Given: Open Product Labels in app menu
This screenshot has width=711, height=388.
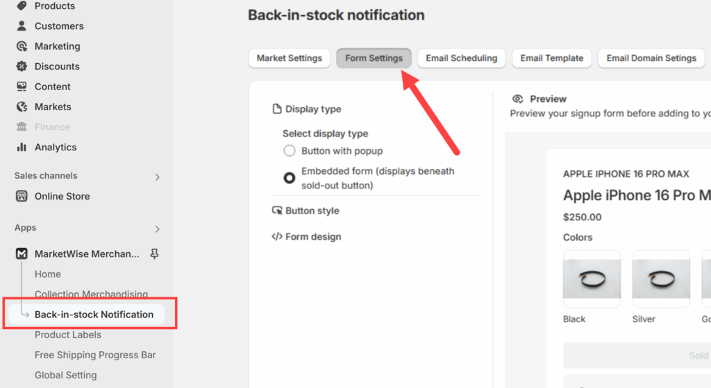Looking at the screenshot, I should pyautogui.click(x=68, y=335).
